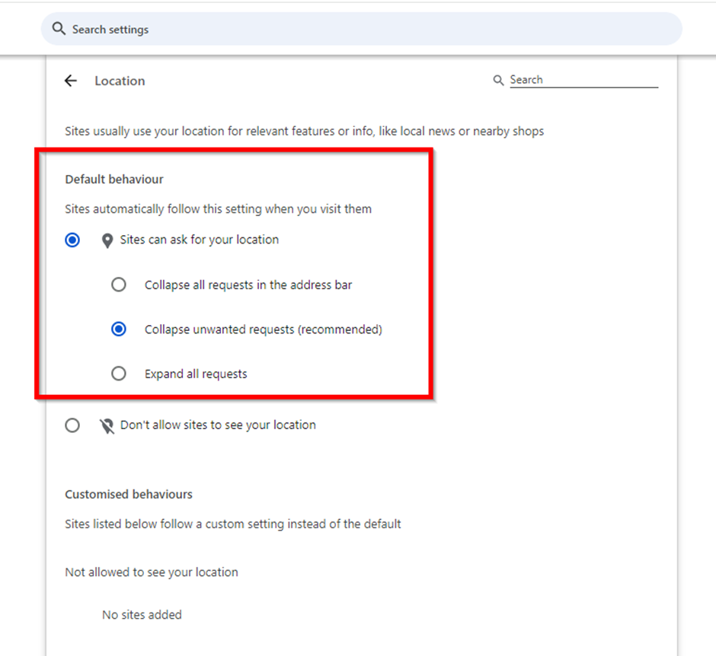
Task: Click the Collapse all requests in the address bar text
Action: tap(248, 285)
